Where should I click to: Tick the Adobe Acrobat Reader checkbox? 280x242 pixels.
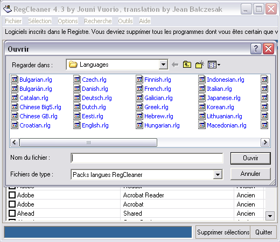click(x=12, y=195)
